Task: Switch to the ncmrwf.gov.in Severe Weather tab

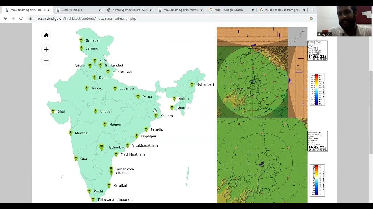Action: [x=129, y=10]
